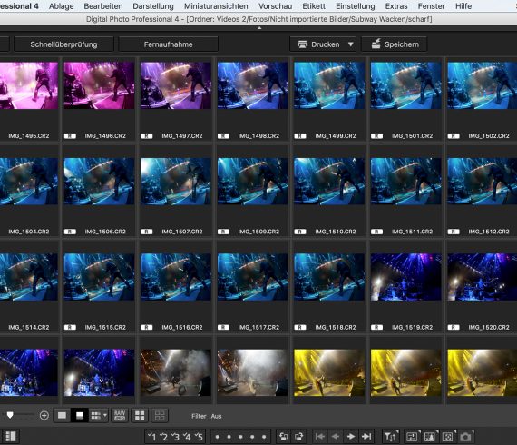This screenshot has width=517, height=445.
Task: Open the Ablage menu
Action: click(62, 6)
